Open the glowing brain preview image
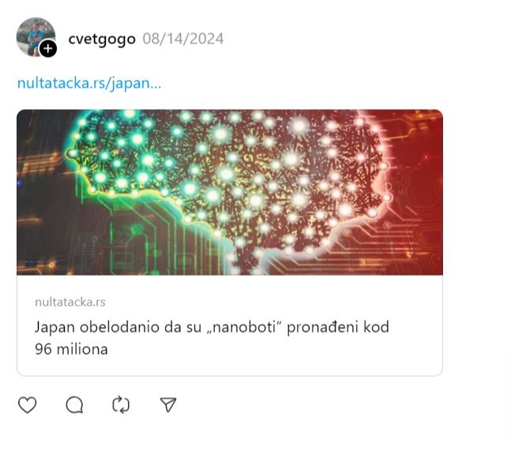Viewport: 507px width, 470px height. [x=230, y=193]
